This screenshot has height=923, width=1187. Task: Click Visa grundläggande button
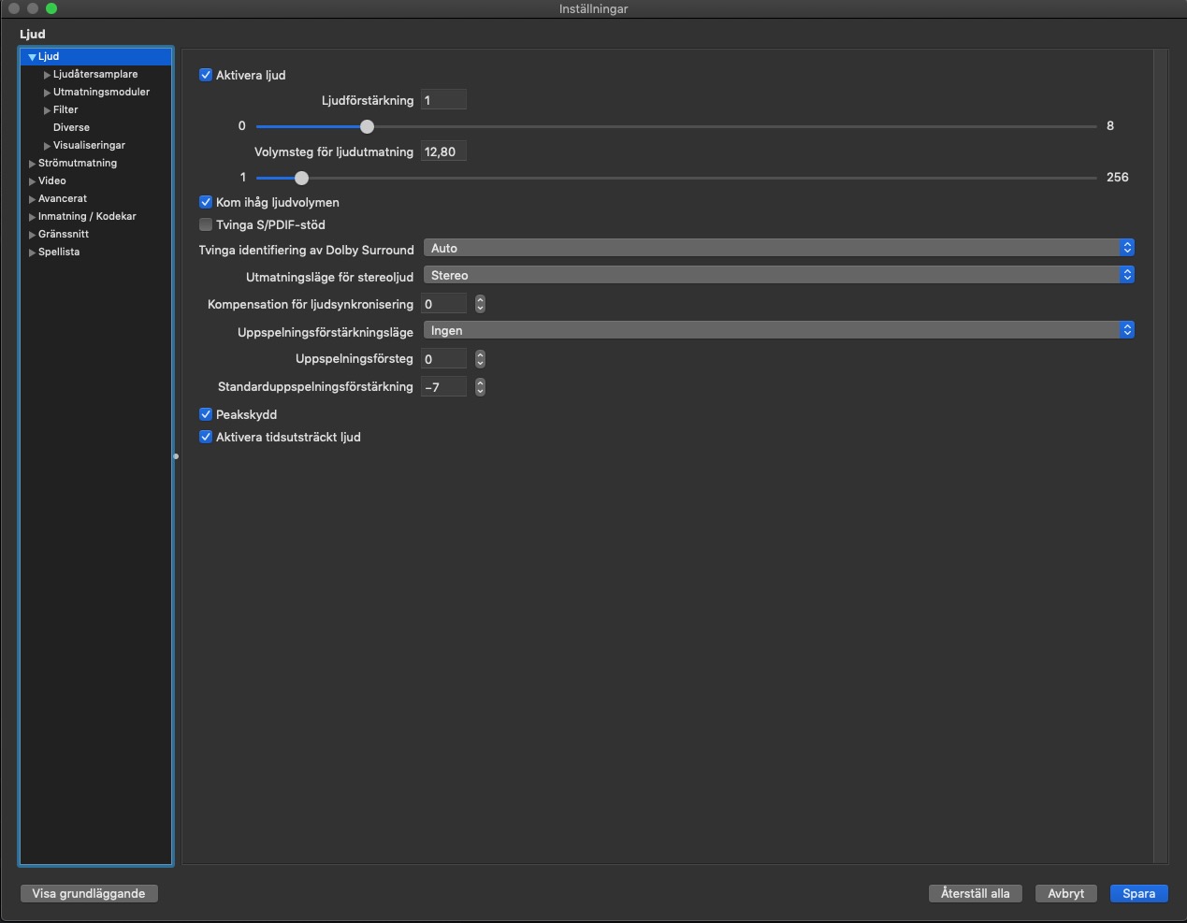[x=89, y=893]
